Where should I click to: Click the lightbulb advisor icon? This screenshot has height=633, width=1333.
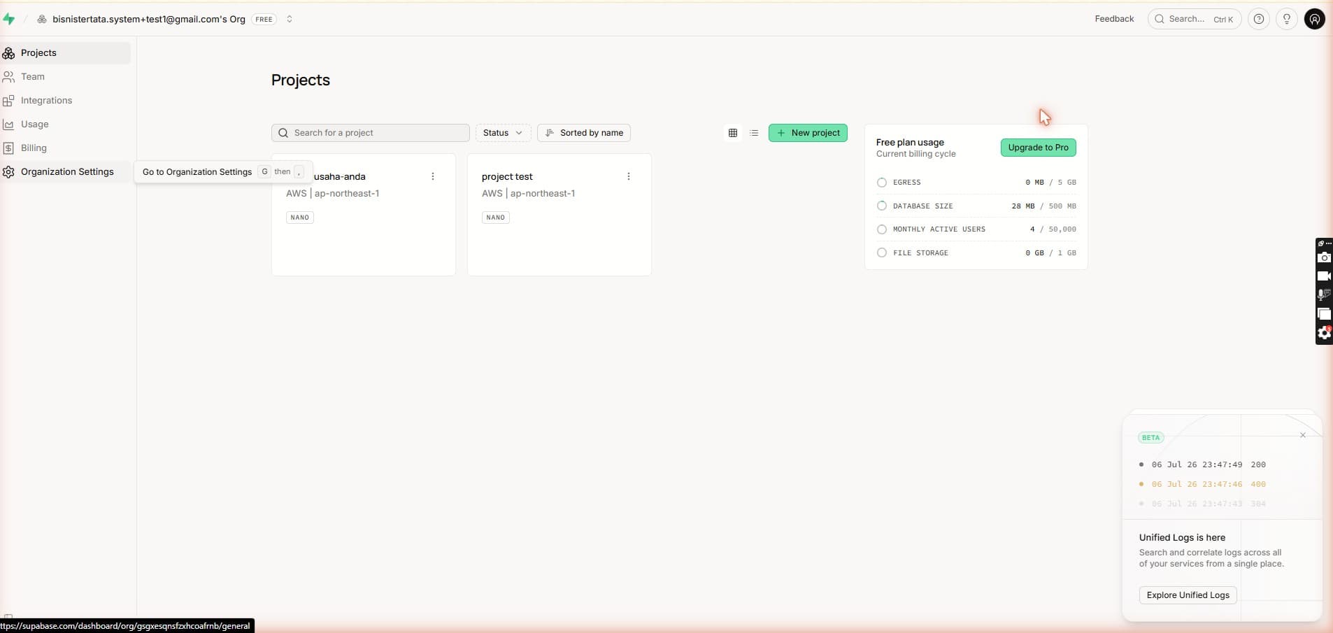(x=1287, y=19)
